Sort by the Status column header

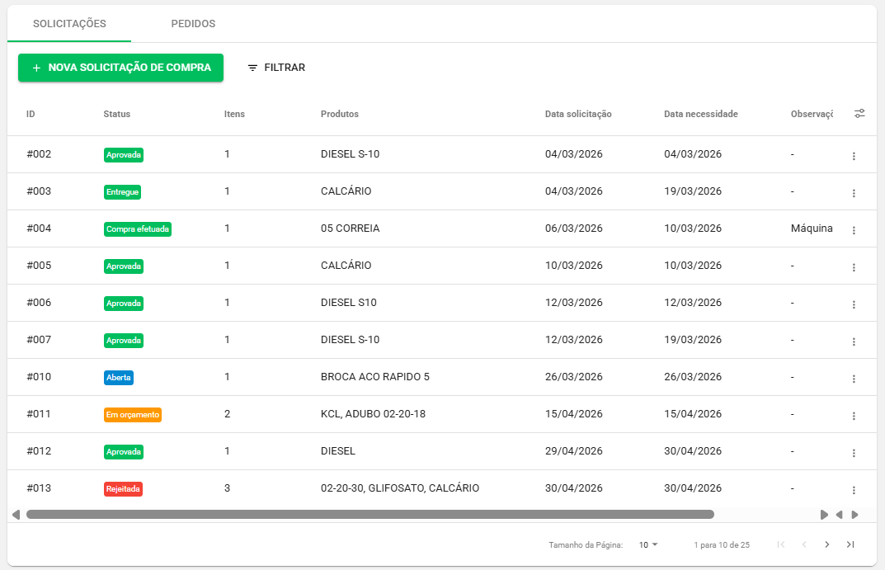(117, 114)
